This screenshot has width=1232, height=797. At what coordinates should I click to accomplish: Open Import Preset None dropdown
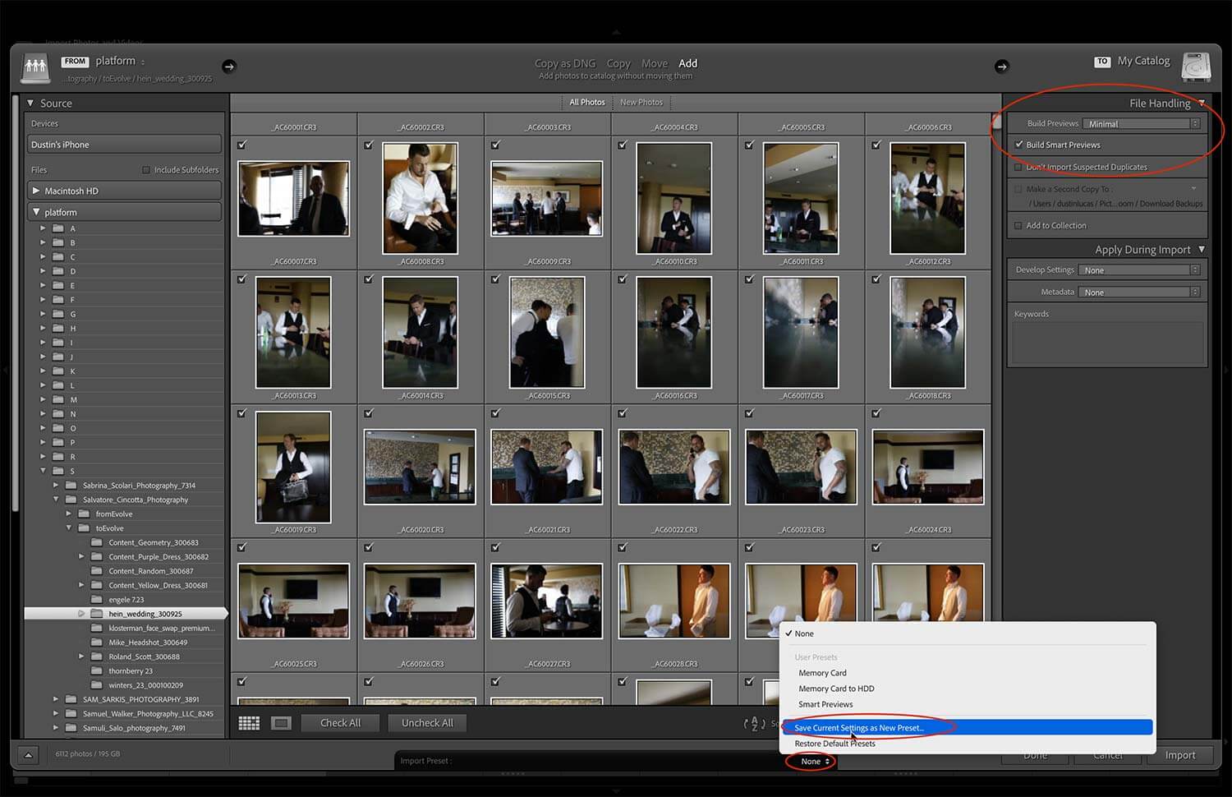[816, 762]
